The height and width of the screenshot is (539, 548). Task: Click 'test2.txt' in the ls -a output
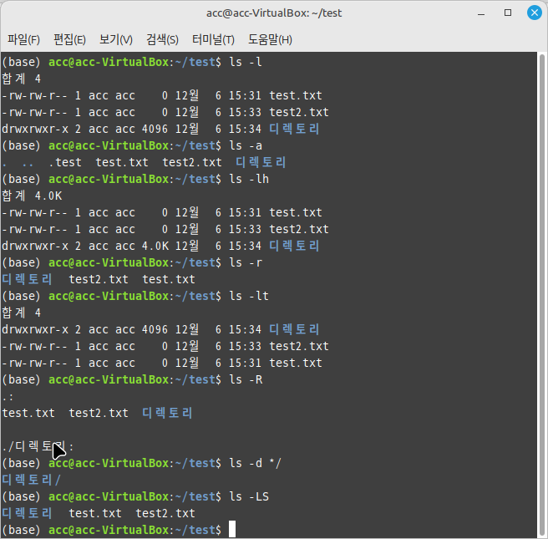[x=192, y=162]
